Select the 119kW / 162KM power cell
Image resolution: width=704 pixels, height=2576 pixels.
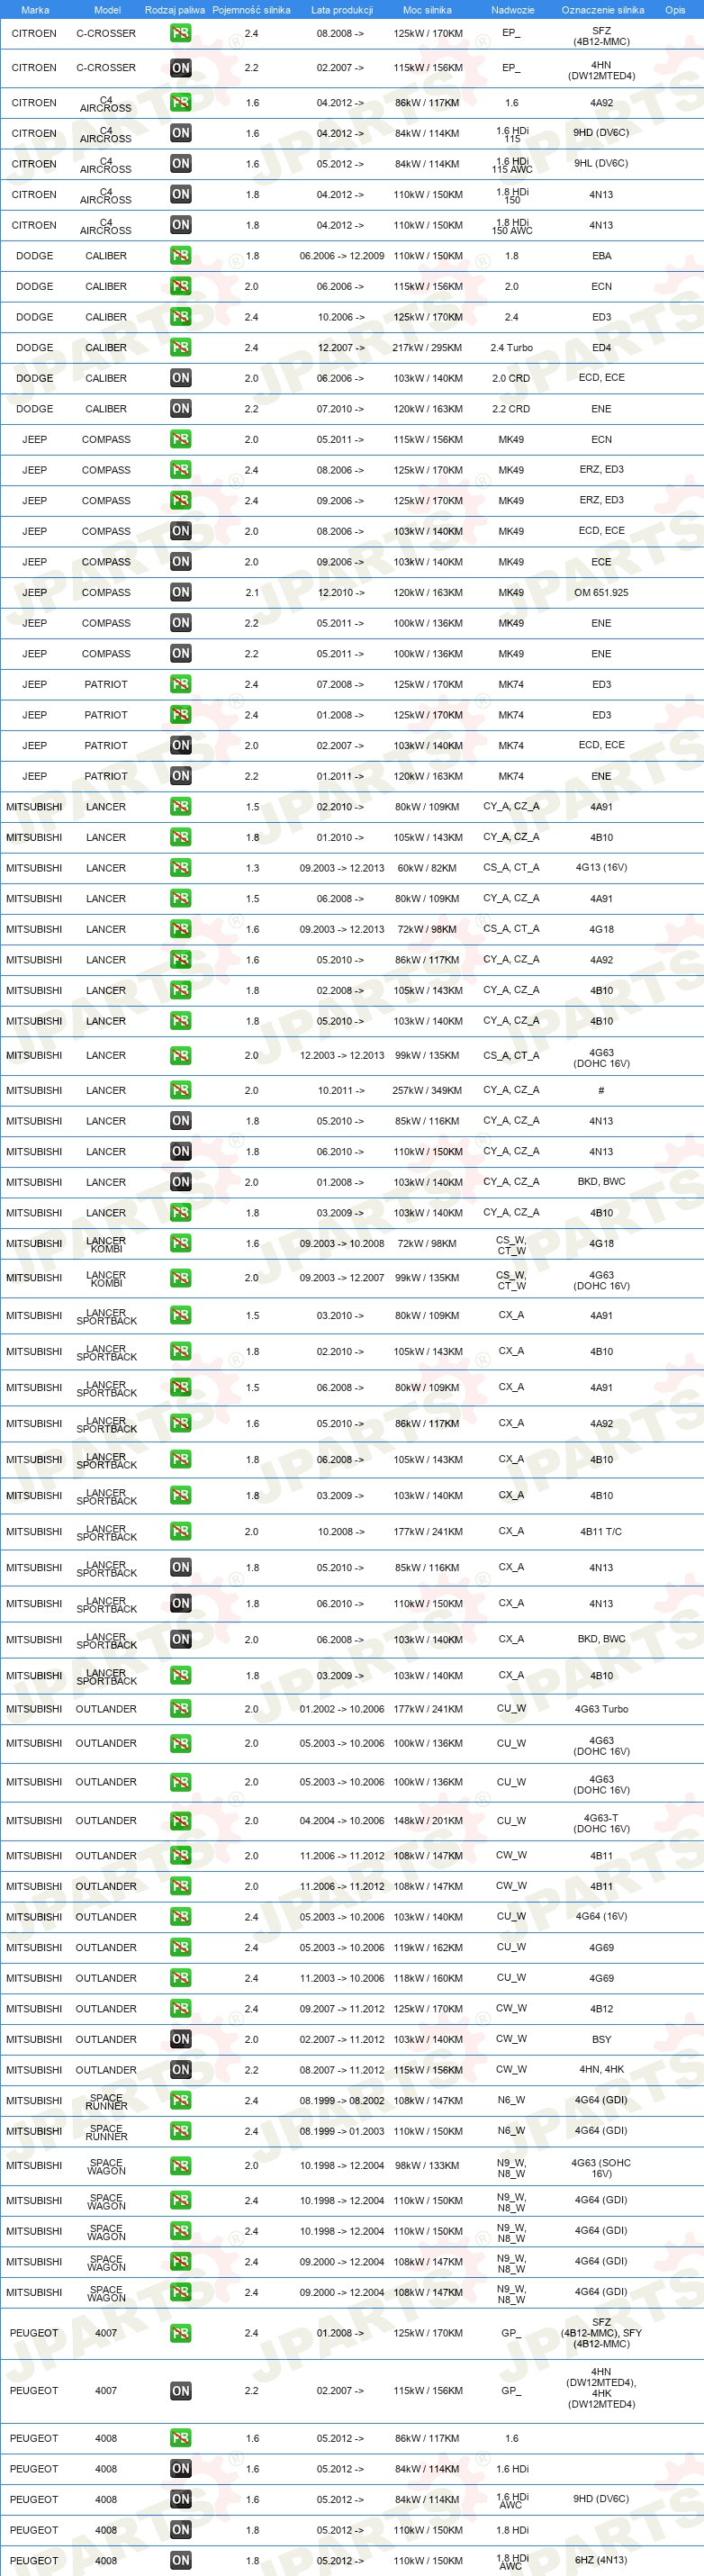point(427,1948)
